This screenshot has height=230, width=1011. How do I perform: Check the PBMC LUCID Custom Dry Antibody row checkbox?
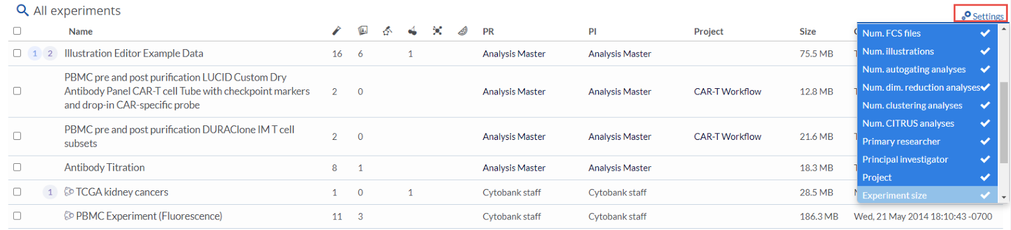pos(17,91)
